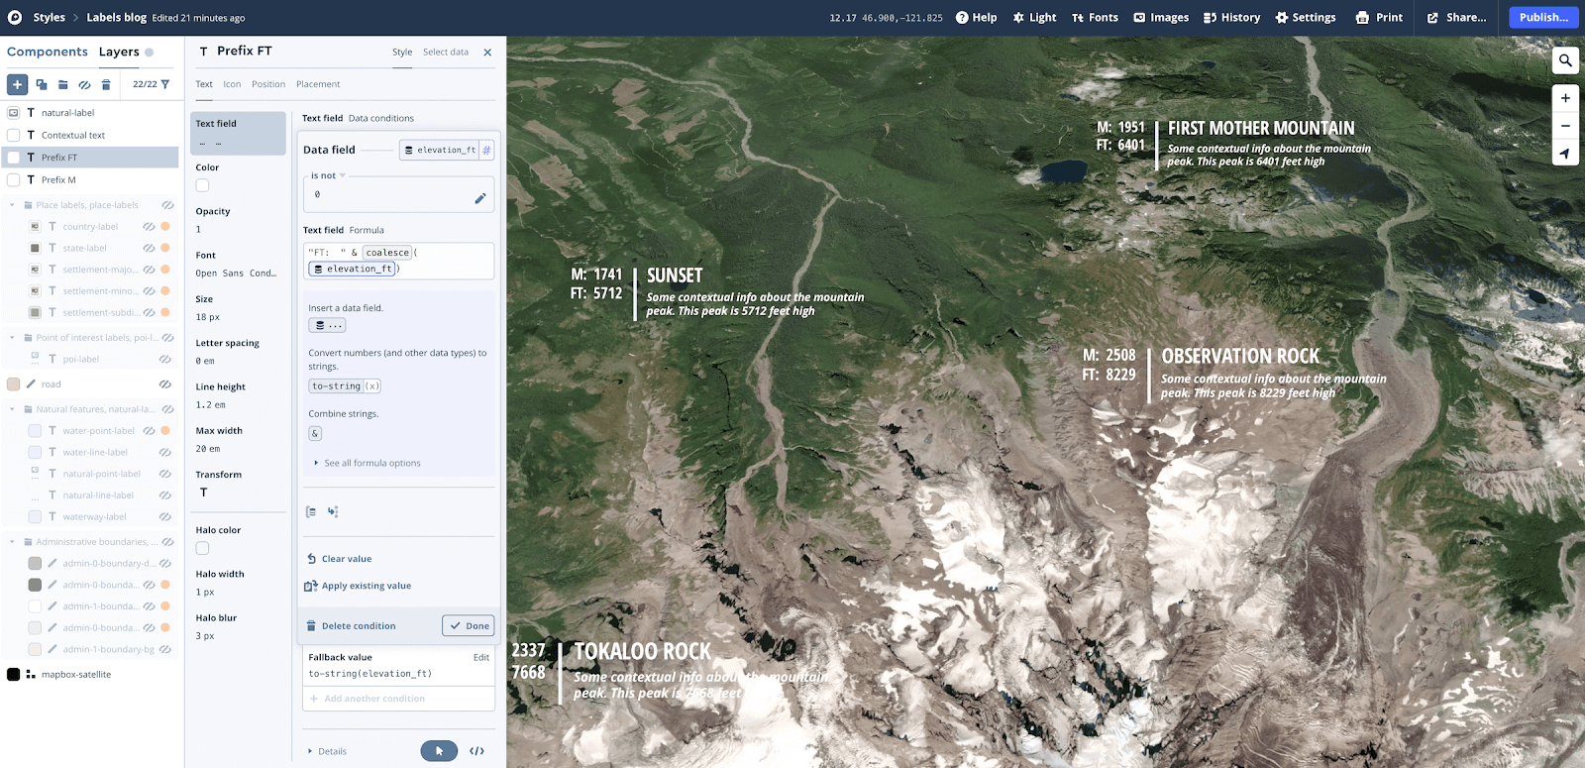Switch to Components tab
Viewport: 1585px width, 768px height.
(48, 52)
